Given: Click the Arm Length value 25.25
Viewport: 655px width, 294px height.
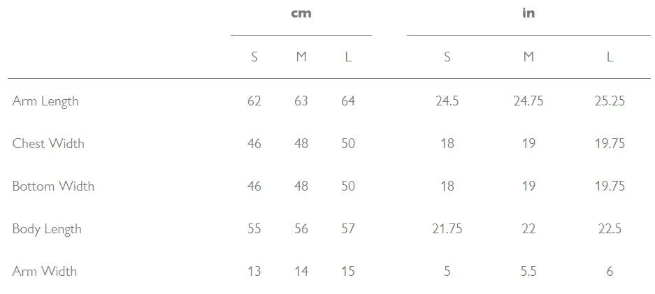Looking at the screenshot, I should tap(610, 101).
